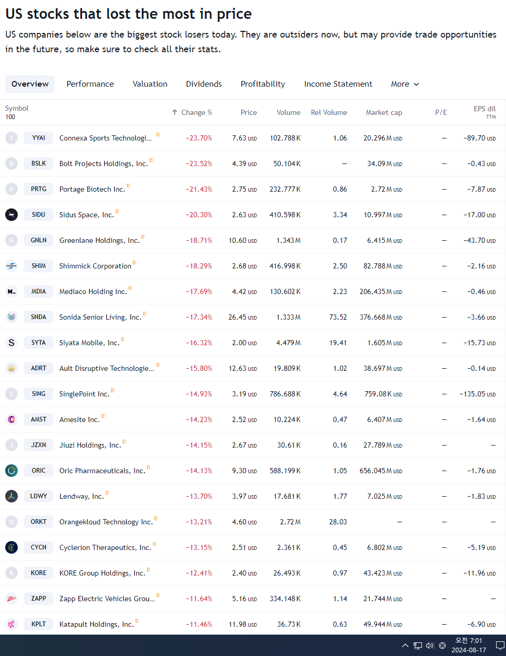Switch to the Performance tab
Screen dimensions: 506x656
point(90,84)
